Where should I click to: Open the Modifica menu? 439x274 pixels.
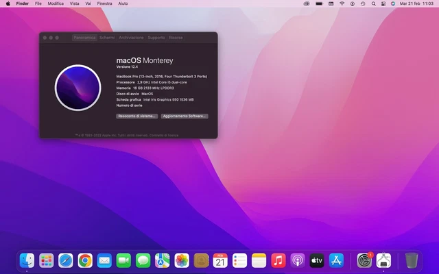pyautogui.click(x=56, y=3)
